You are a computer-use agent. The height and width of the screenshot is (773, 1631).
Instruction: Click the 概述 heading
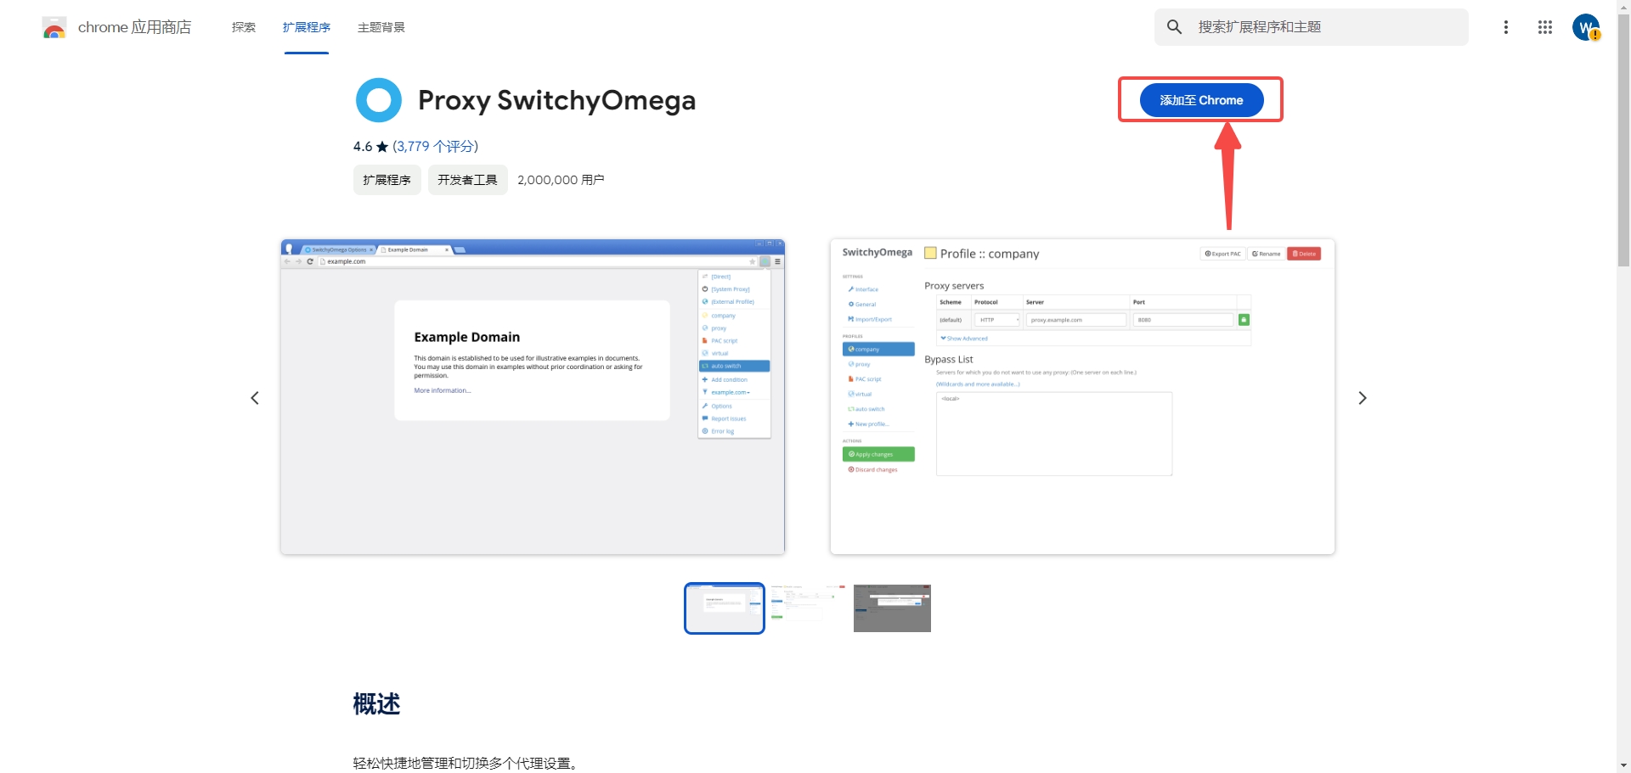point(376,704)
